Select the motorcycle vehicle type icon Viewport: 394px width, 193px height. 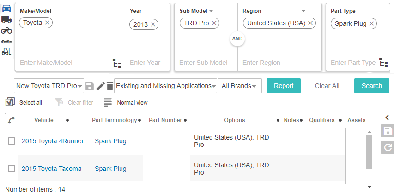pyautogui.click(x=6, y=30)
